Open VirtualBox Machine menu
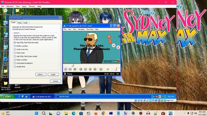Viewport: 207px width, 116px height. coord(10,6)
